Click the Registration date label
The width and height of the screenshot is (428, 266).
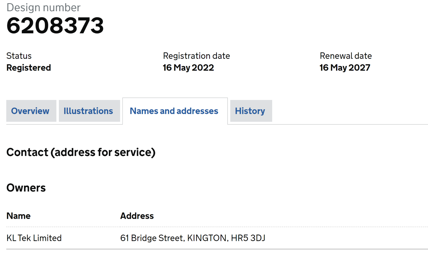(x=196, y=56)
